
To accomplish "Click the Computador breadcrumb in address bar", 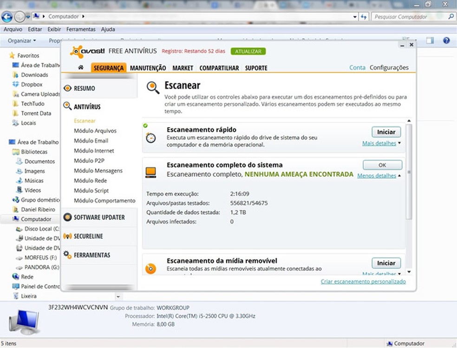I will (x=64, y=17).
